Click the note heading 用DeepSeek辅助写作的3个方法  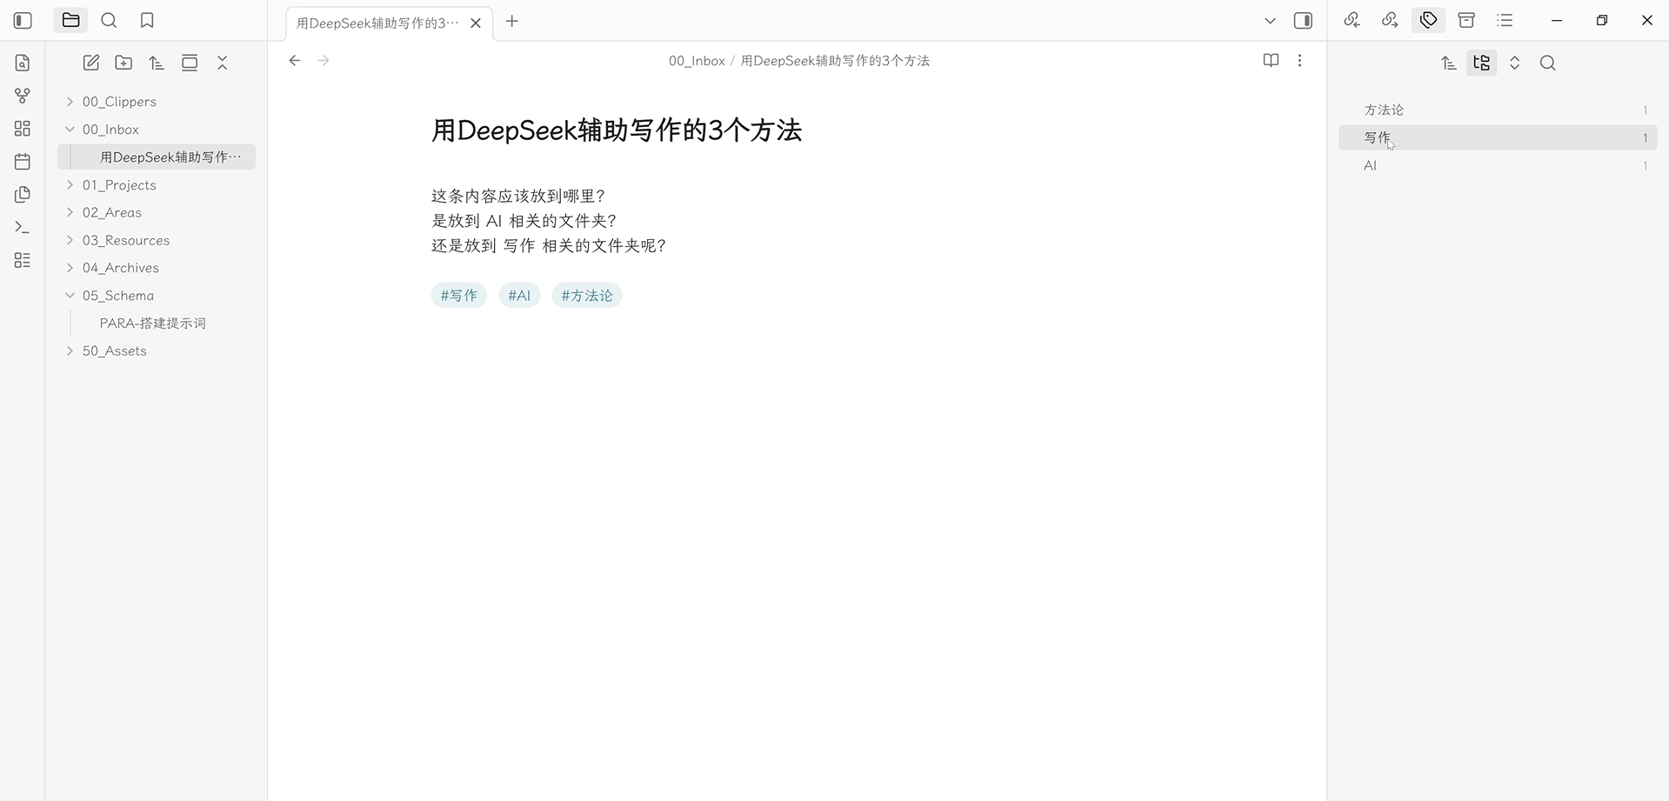(617, 130)
